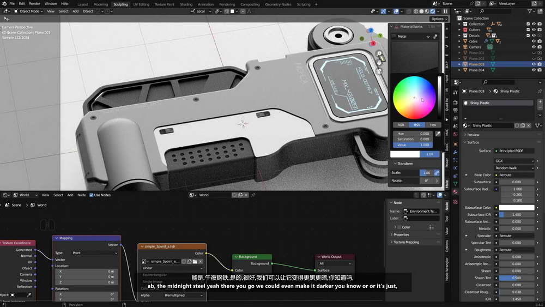This screenshot has height=307, width=545.
Task: Click the outliner filter funnel icon
Action: pyautogui.click(x=529, y=11)
